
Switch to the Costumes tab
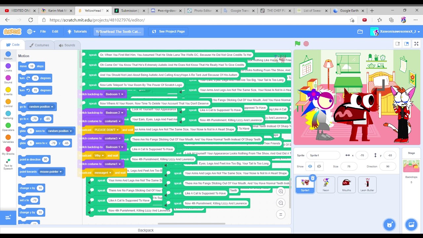(39, 45)
